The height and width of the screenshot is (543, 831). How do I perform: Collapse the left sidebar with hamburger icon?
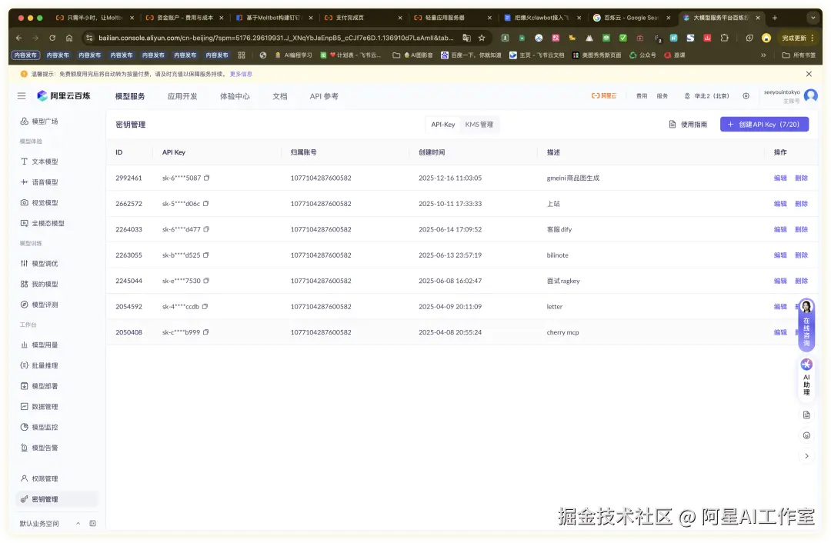pos(22,95)
